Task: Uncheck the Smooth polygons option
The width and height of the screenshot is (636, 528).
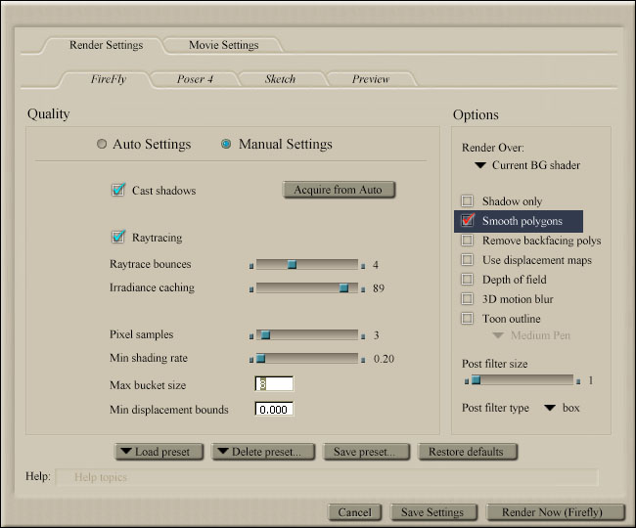Action: [467, 221]
